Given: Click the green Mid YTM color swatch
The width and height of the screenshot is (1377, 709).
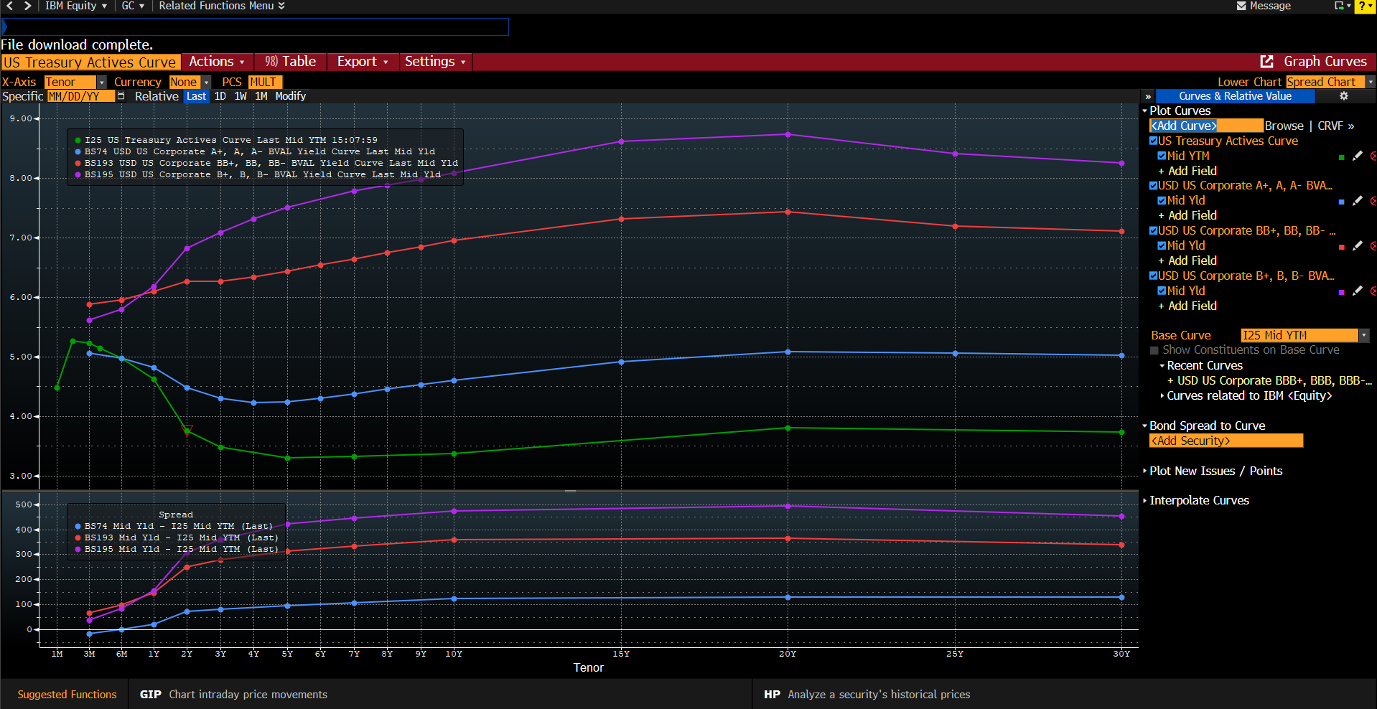Looking at the screenshot, I should click(1341, 157).
